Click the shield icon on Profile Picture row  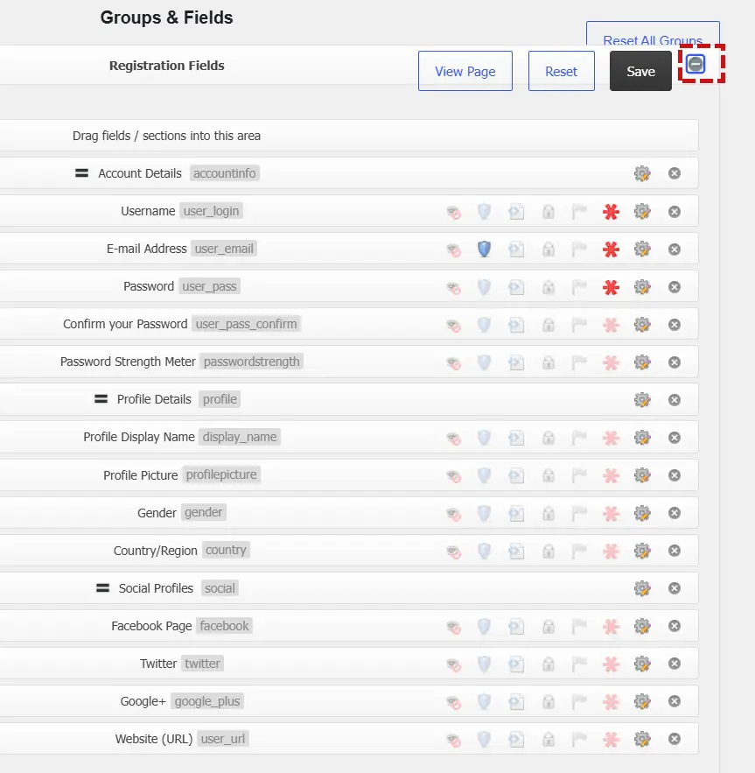click(485, 475)
